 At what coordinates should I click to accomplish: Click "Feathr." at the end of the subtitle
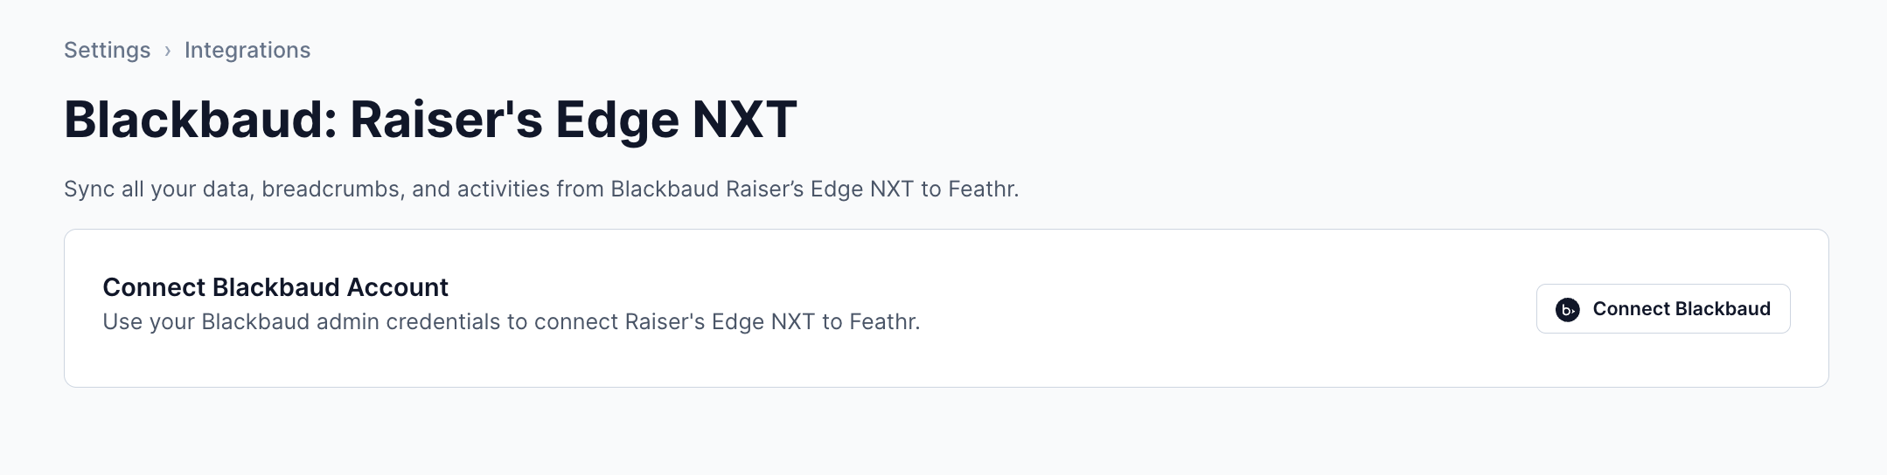click(x=983, y=189)
